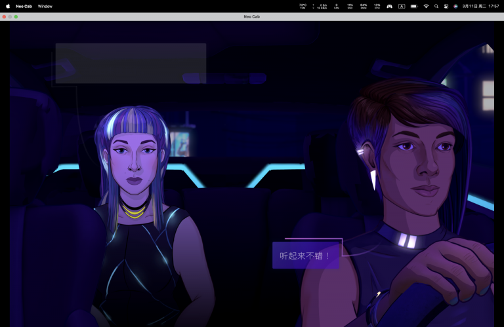Click the fan speed monitor indicator
The image size is (504, 327).
coord(337,7)
